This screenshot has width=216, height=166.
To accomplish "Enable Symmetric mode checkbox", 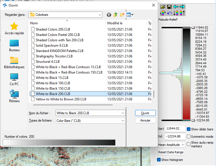I will [189, 137].
